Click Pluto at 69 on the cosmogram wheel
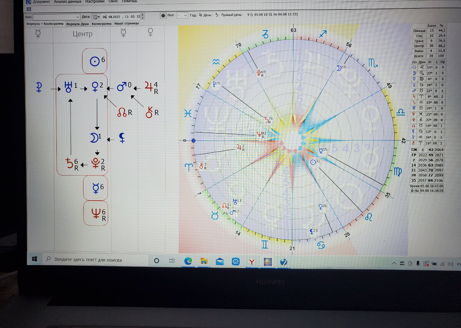 pos(260,73)
